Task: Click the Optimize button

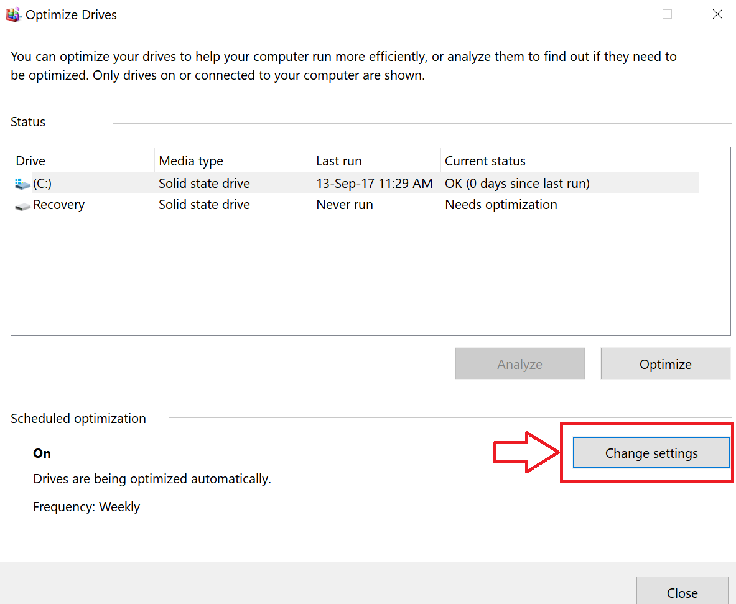Action: click(x=665, y=364)
